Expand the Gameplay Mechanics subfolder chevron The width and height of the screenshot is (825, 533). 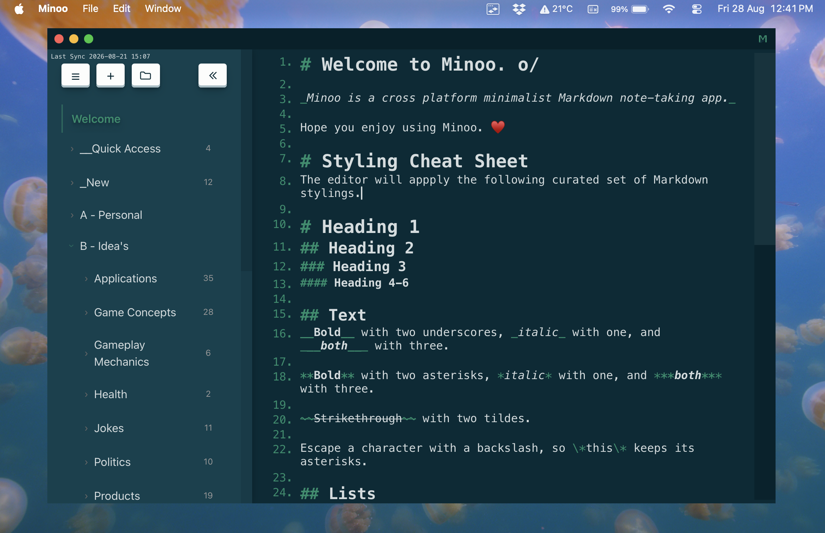(x=86, y=353)
